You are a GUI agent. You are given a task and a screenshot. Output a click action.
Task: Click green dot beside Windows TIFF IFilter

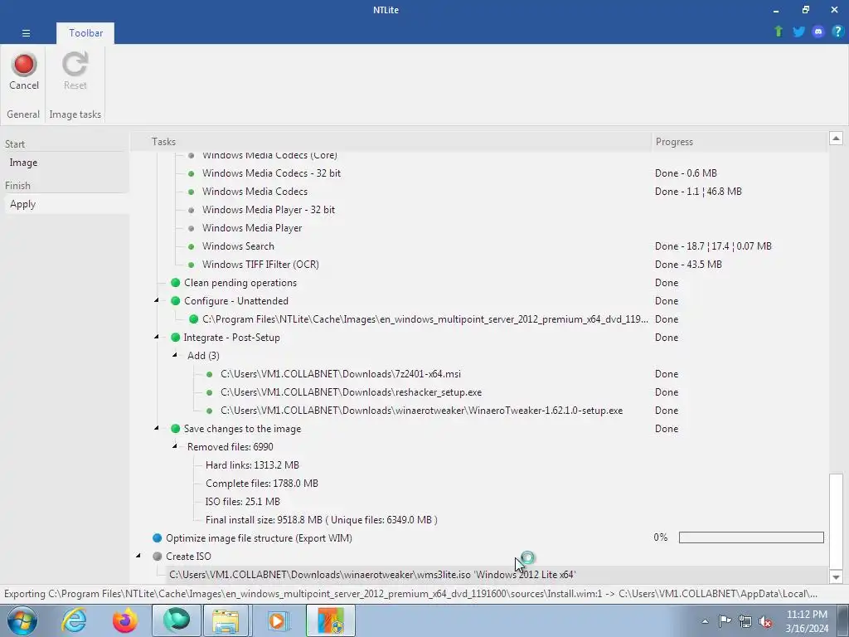tap(192, 265)
